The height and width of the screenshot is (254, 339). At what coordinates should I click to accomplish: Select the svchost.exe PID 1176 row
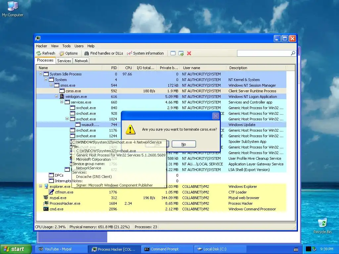[161, 130]
